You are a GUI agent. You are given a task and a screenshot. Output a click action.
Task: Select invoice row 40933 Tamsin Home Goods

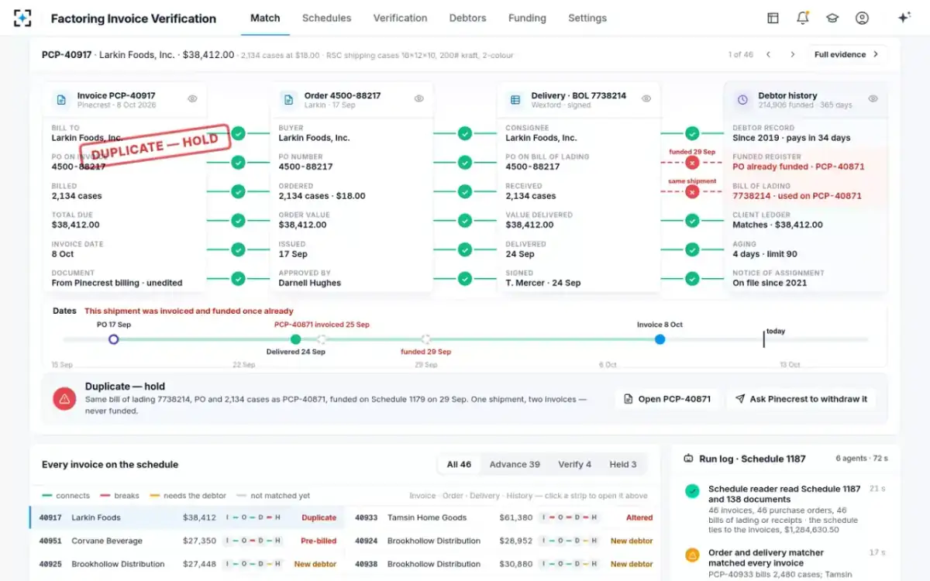coord(504,517)
